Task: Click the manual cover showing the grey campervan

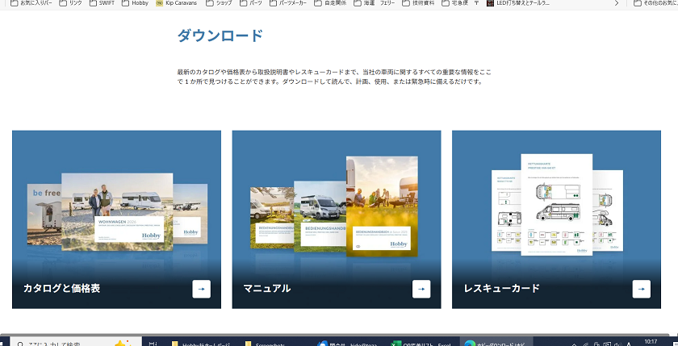Action: 320,216
